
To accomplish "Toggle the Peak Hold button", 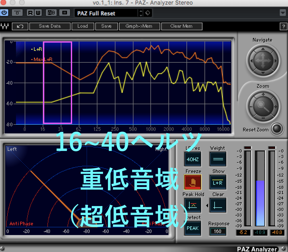I will (x=193, y=205).
